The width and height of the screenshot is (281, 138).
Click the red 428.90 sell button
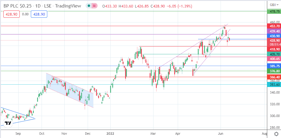point(11,14)
